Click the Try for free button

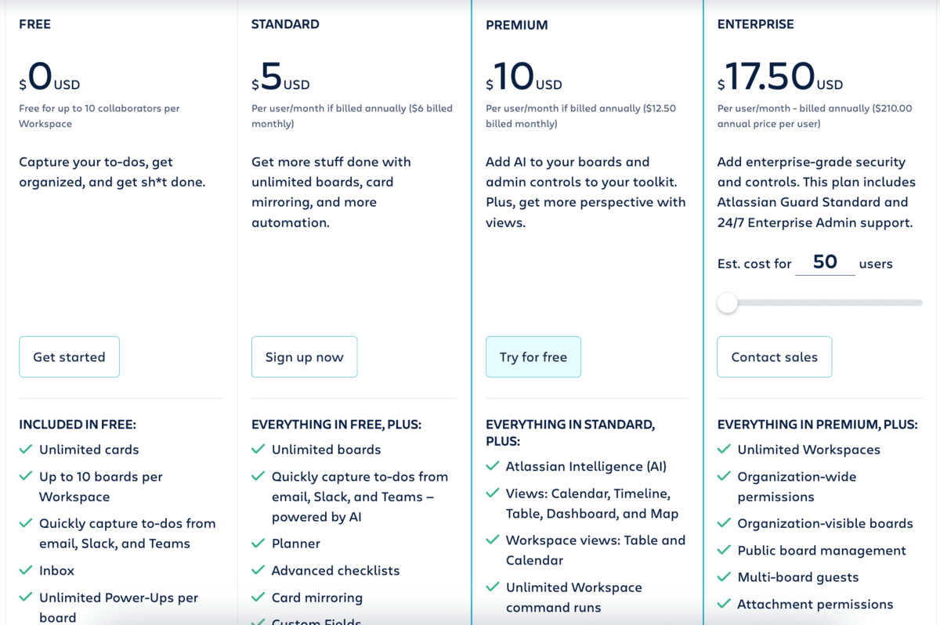[x=533, y=357]
